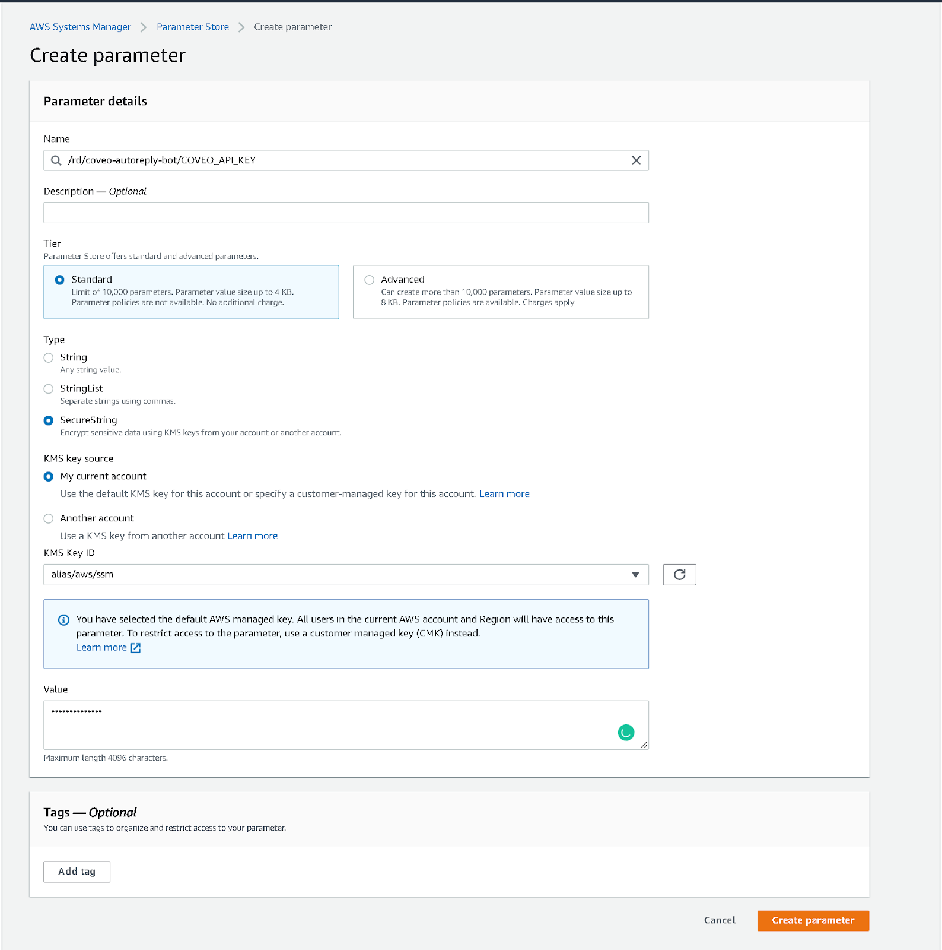Click the orange Create parameter button

pos(813,920)
